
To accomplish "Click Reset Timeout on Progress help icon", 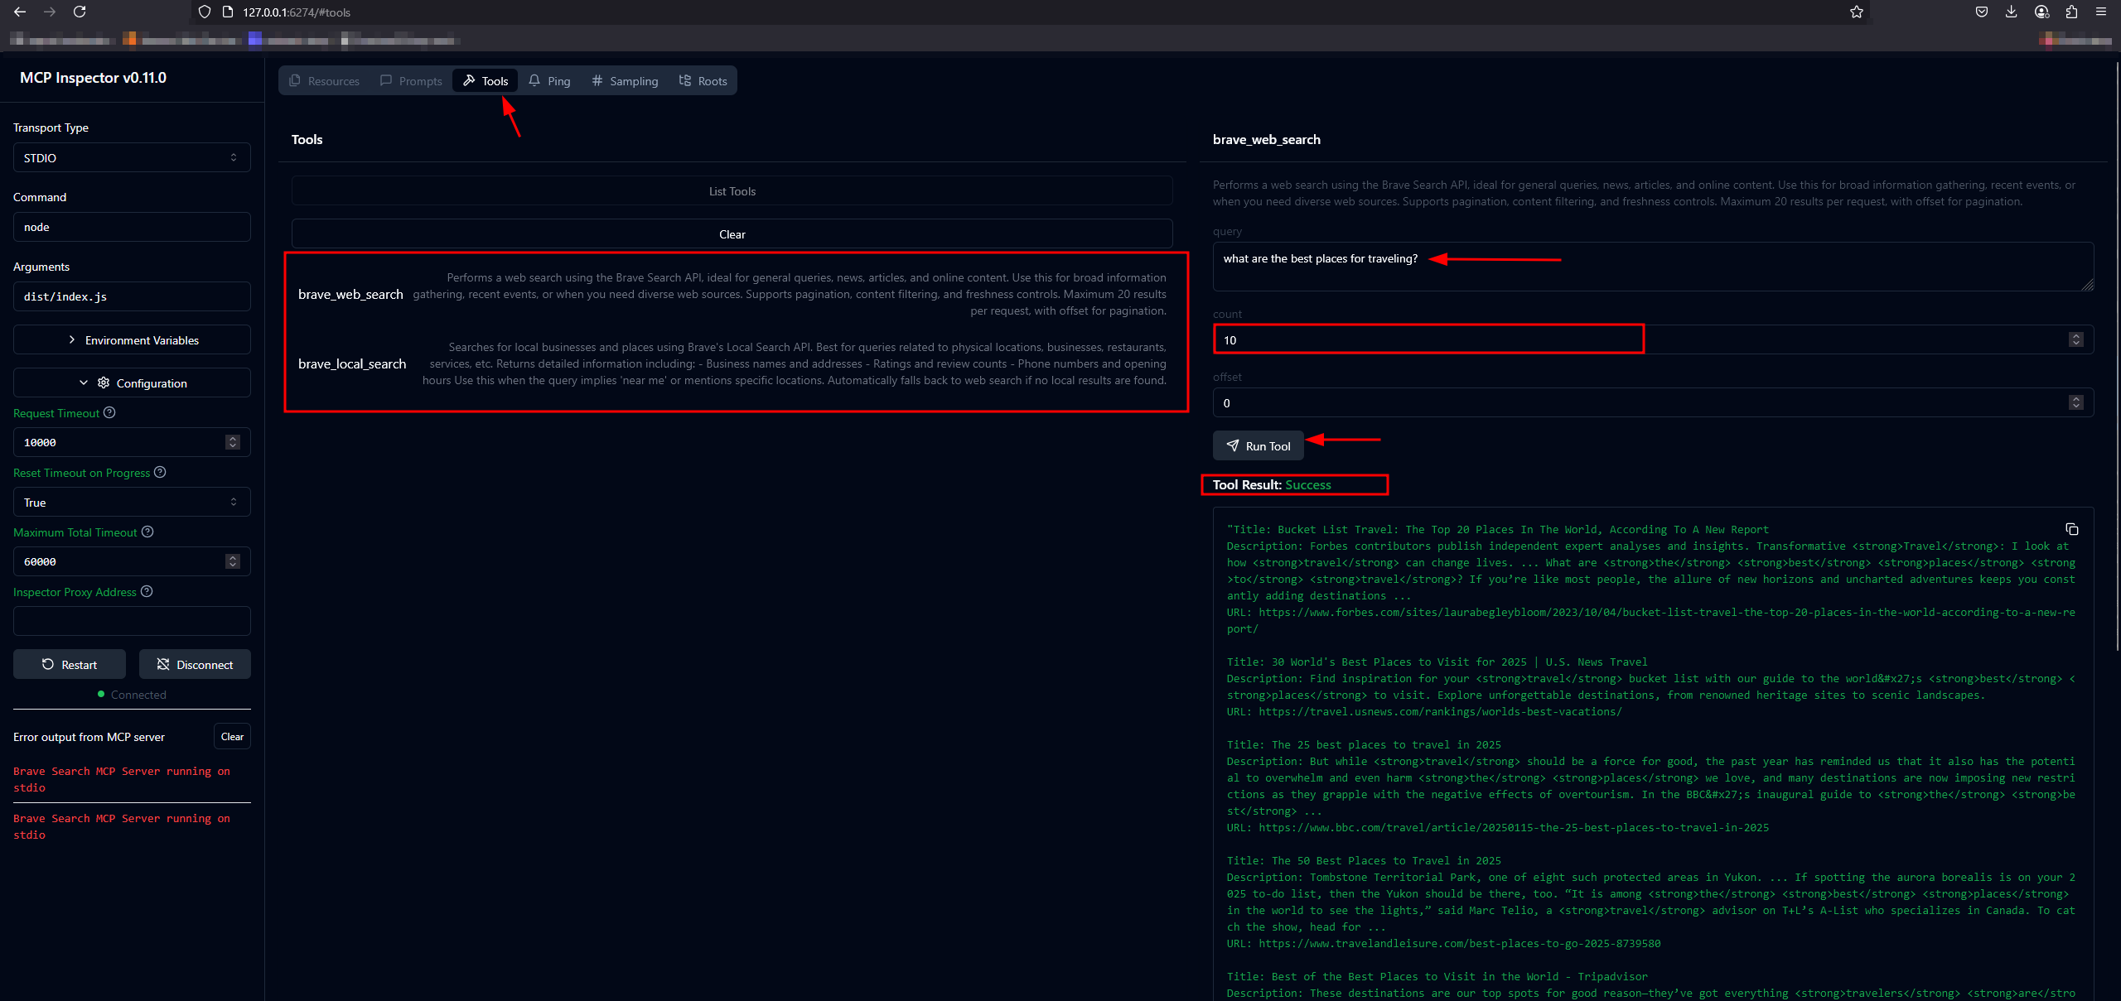I will click(160, 472).
